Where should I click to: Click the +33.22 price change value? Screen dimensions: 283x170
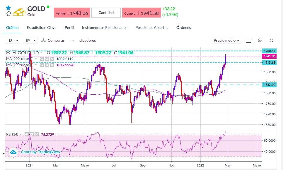tap(168, 9)
